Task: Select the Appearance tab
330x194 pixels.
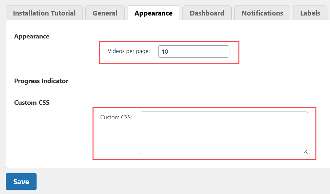Action: pos(153,13)
